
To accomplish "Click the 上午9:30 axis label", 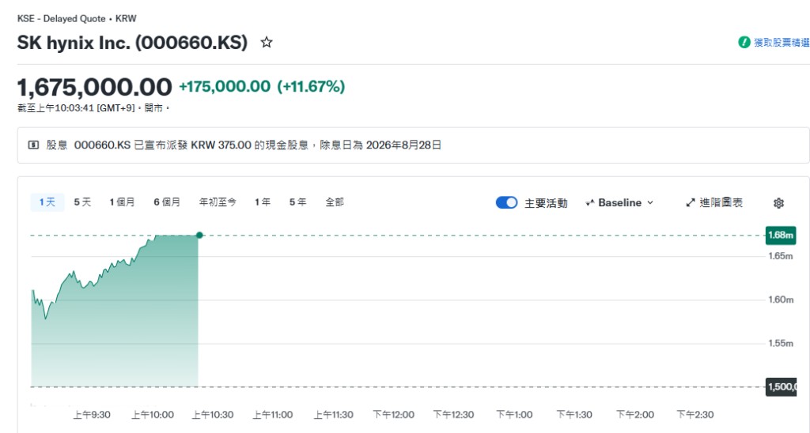I will pyautogui.click(x=92, y=415).
